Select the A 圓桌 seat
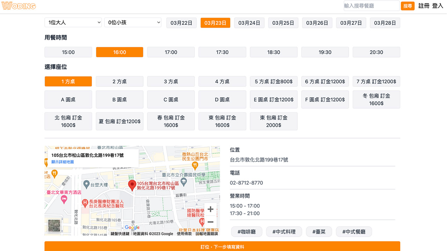This screenshot has width=447, height=251. tap(68, 100)
